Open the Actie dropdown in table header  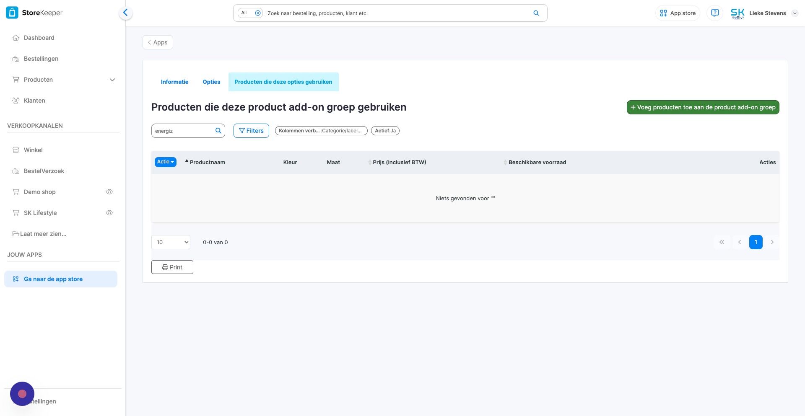coord(165,162)
